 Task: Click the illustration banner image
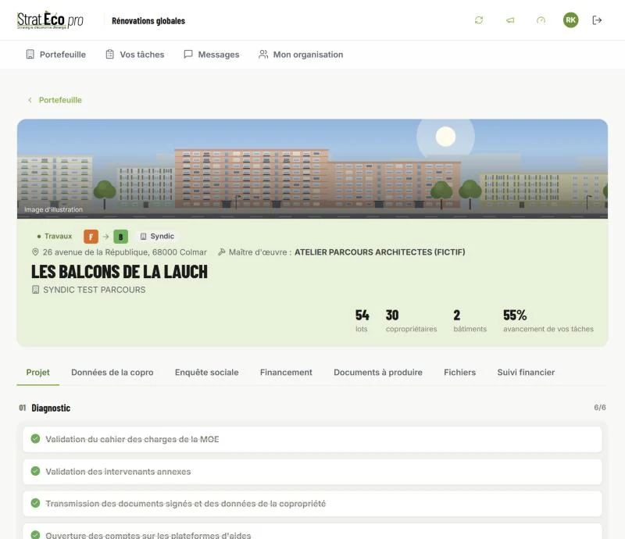[312, 169]
